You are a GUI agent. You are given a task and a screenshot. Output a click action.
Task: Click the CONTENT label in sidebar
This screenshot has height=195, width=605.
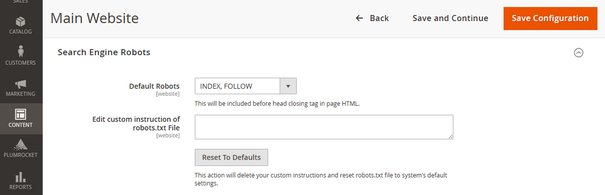tap(21, 125)
